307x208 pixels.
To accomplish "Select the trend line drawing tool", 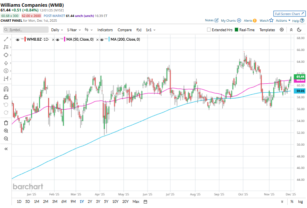I will pos(6,39).
